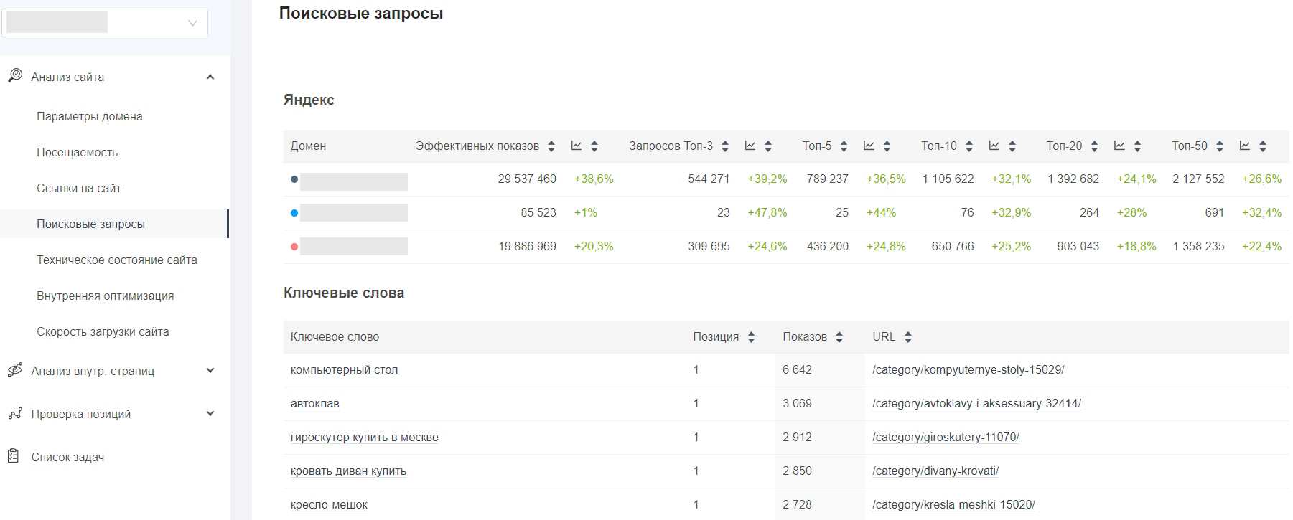Collapse the Анализ сайта section
This screenshot has width=1293, height=520.
coord(210,77)
